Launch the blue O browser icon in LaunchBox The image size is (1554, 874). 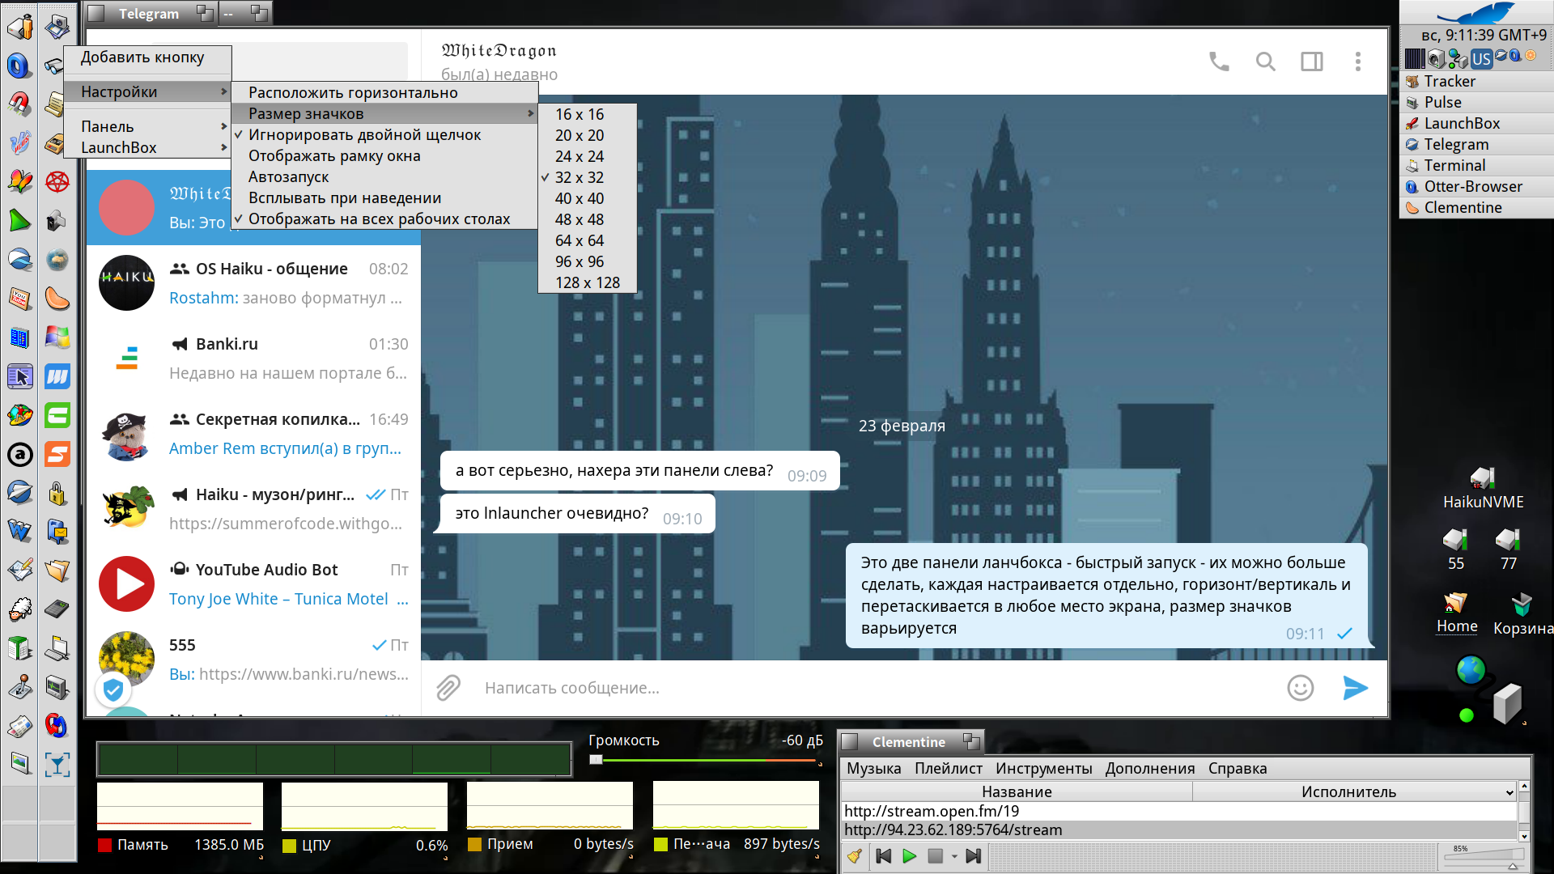click(19, 66)
